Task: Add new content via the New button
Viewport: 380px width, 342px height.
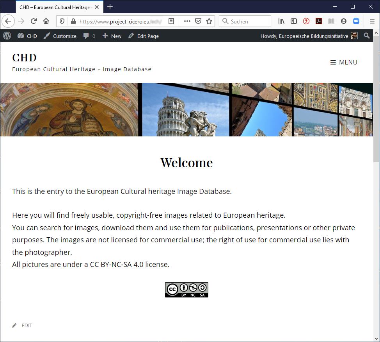Action: (112, 36)
